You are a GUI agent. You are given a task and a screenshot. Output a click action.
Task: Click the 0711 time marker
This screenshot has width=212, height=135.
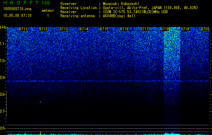click(x=23, y=29)
